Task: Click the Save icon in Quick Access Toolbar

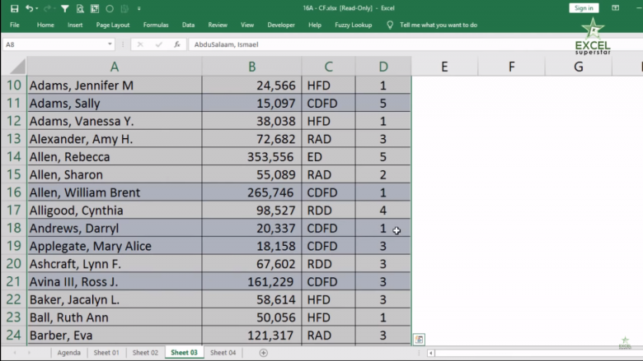Action: [x=15, y=8]
